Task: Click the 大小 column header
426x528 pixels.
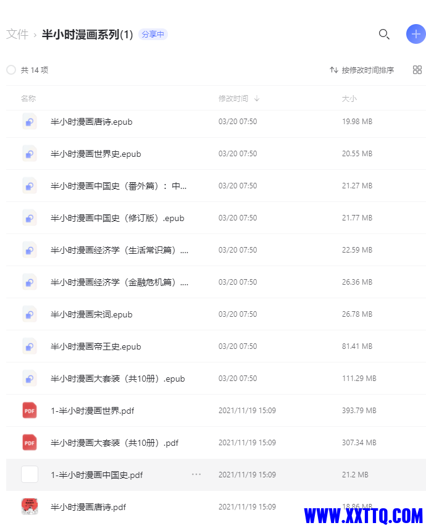Action: tap(349, 98)
